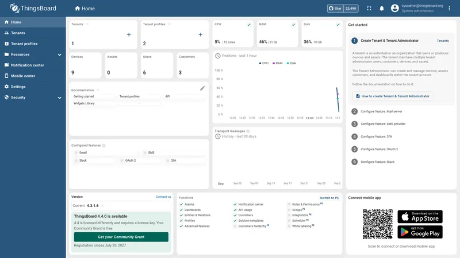Click the Settings gear icon
Image resolution: width=460 pixels, height=258 pixels.
tap(6, 87)
